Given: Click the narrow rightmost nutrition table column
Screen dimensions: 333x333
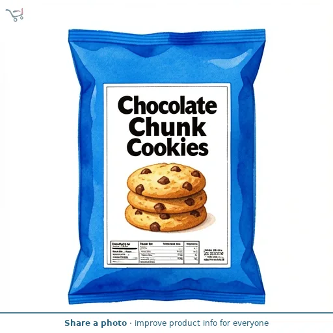Looking at the screenshot, I should pyautogui.click(x=192, y=252).
